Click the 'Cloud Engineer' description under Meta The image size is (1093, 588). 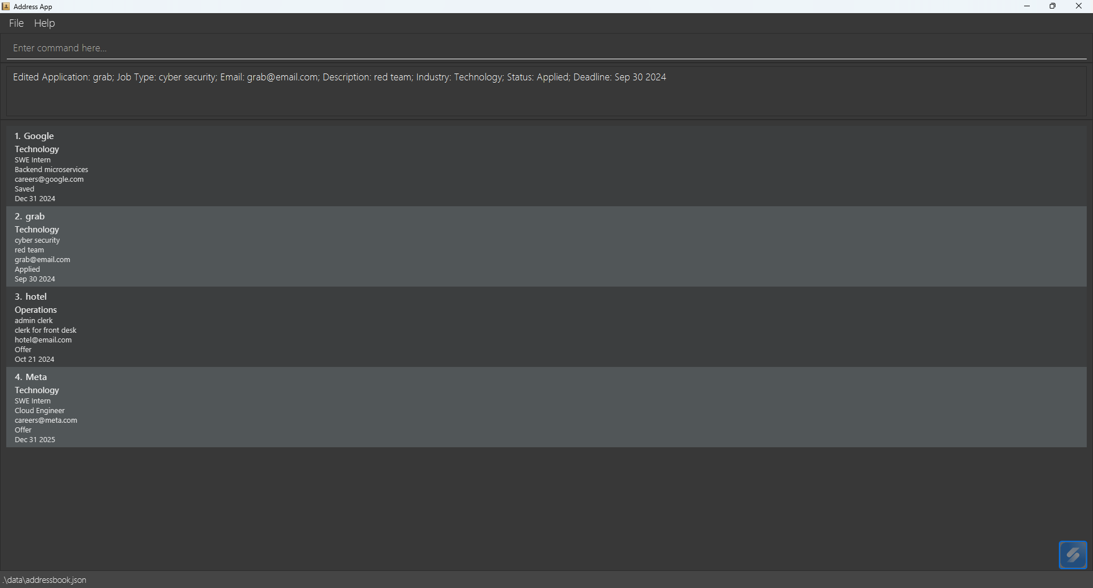coord(40,411)
